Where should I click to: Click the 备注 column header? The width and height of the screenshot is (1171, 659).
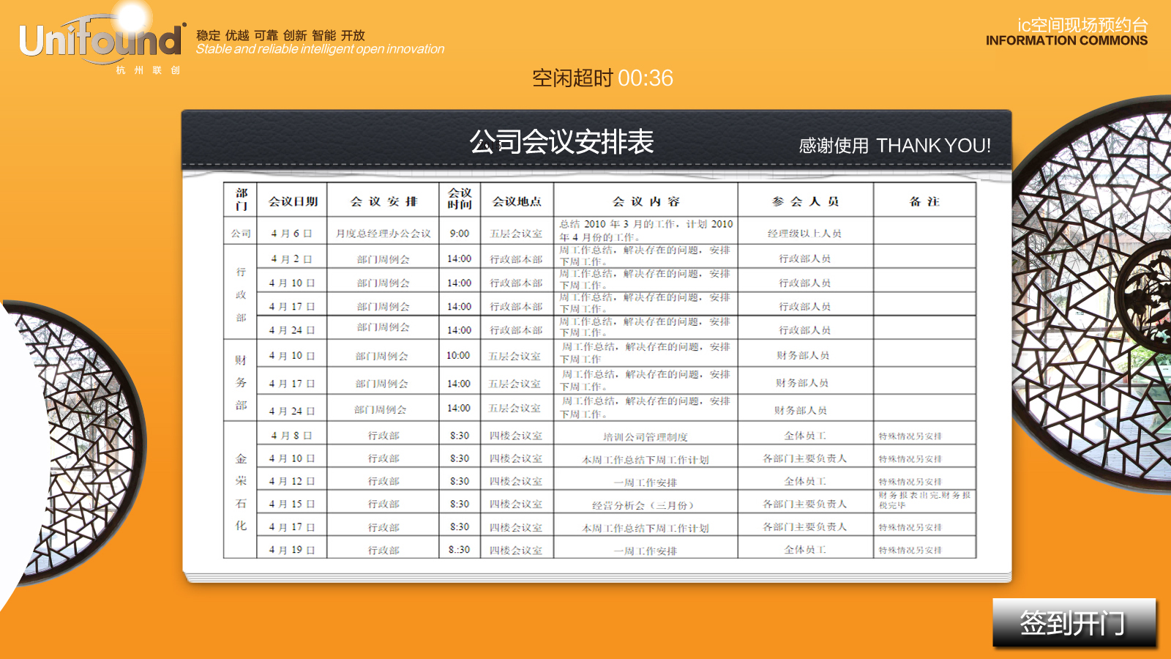pos(924,201)
